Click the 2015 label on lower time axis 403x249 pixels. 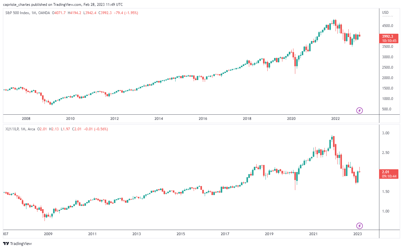pos(181,234)
